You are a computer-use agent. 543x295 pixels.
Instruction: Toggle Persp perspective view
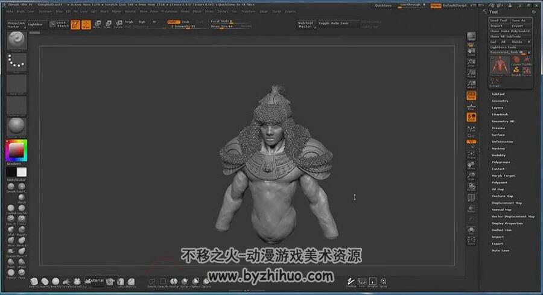(471, 95)
